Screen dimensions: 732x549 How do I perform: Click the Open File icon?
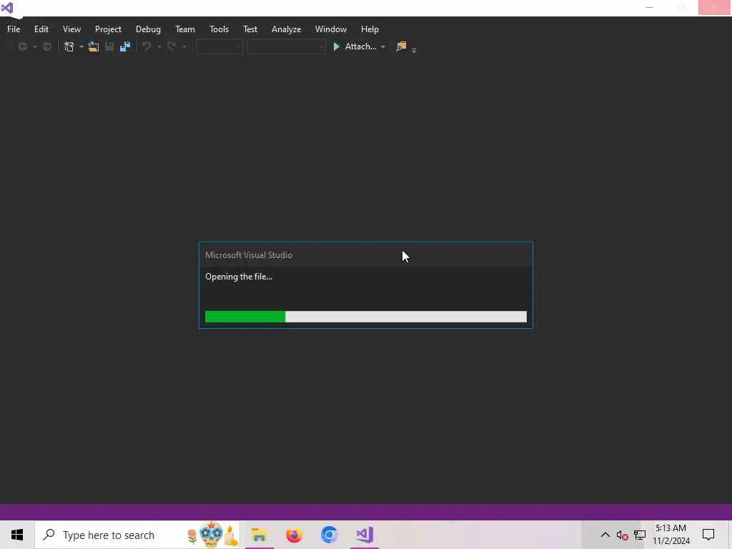click(x=94, y=46)
